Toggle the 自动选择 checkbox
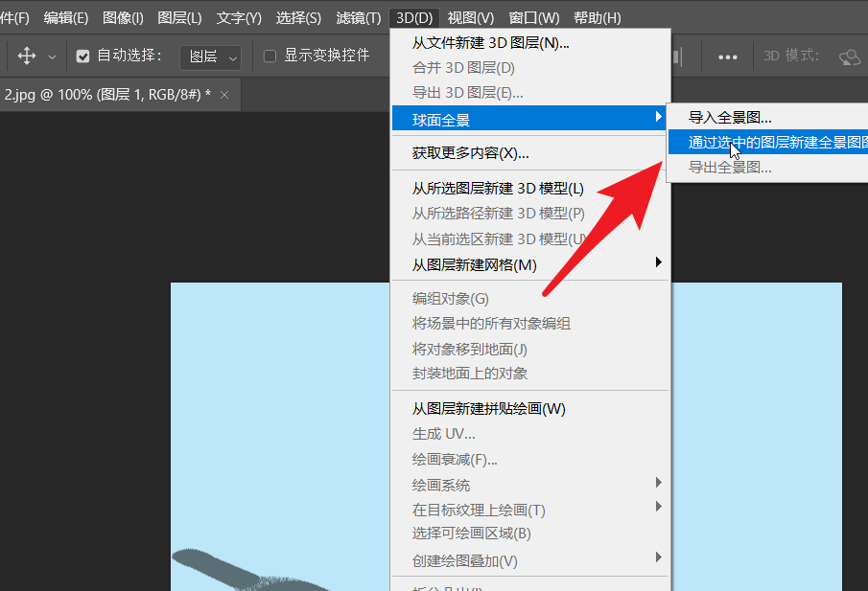The image size is (868, 591). pyautogui.click(x=82, y=56)
